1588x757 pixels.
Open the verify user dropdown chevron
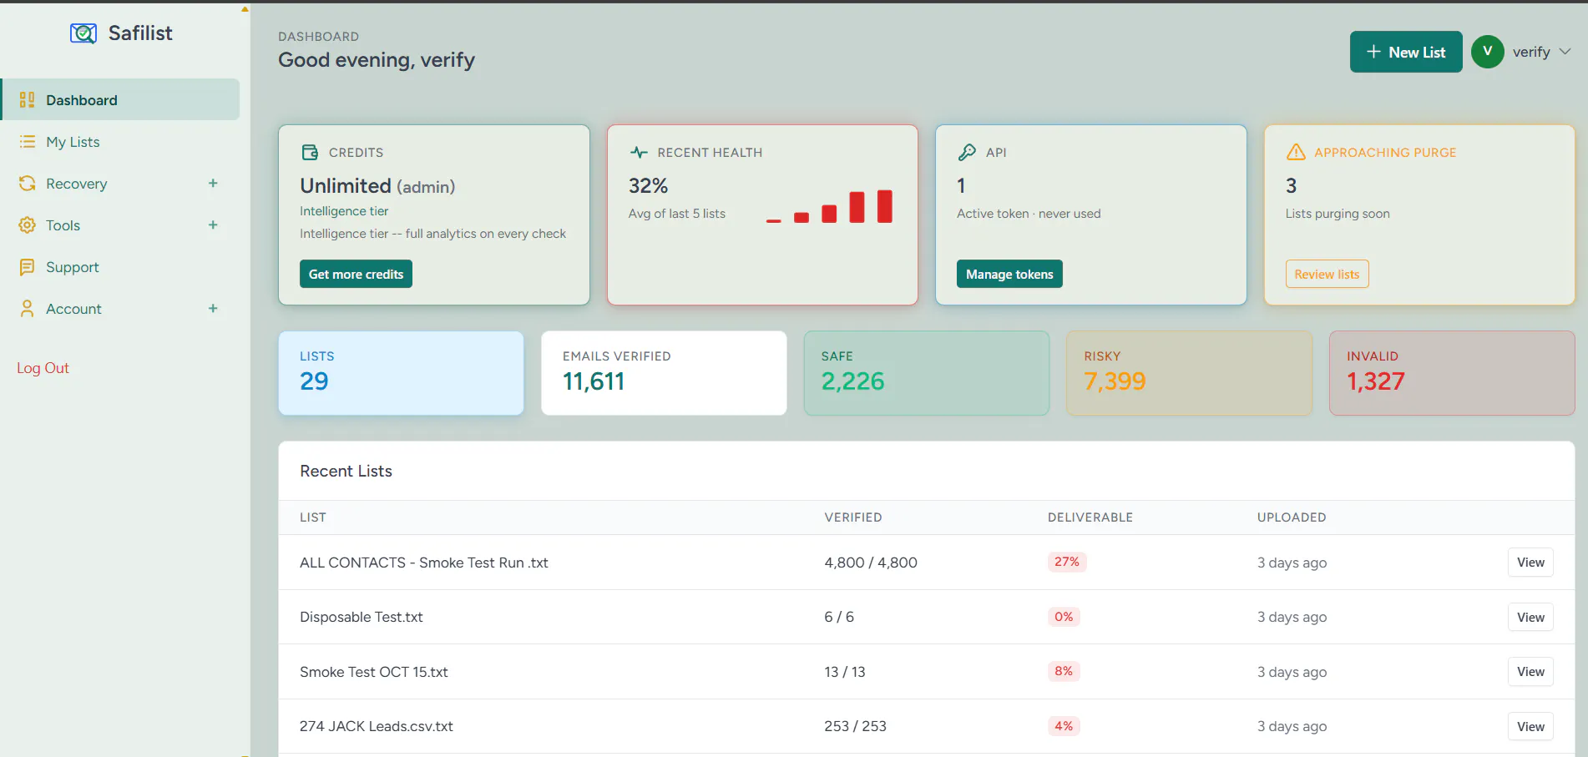click(1565, 52)
